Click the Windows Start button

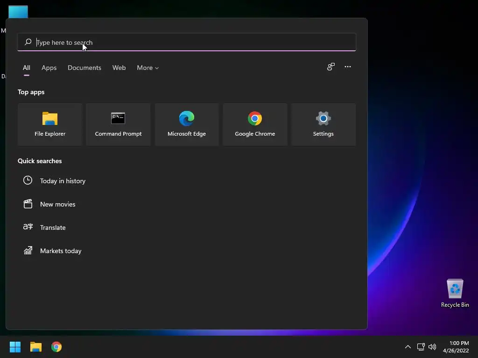pos(15,347)
